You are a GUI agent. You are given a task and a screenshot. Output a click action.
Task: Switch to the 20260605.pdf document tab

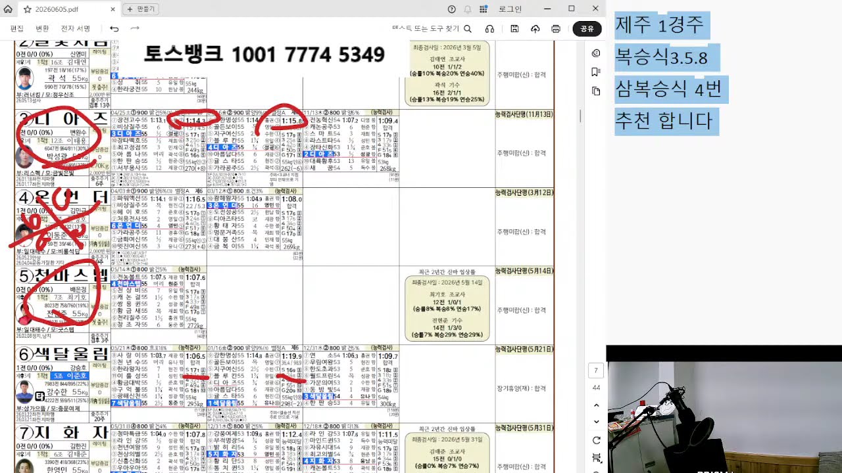tap(68, 9)
